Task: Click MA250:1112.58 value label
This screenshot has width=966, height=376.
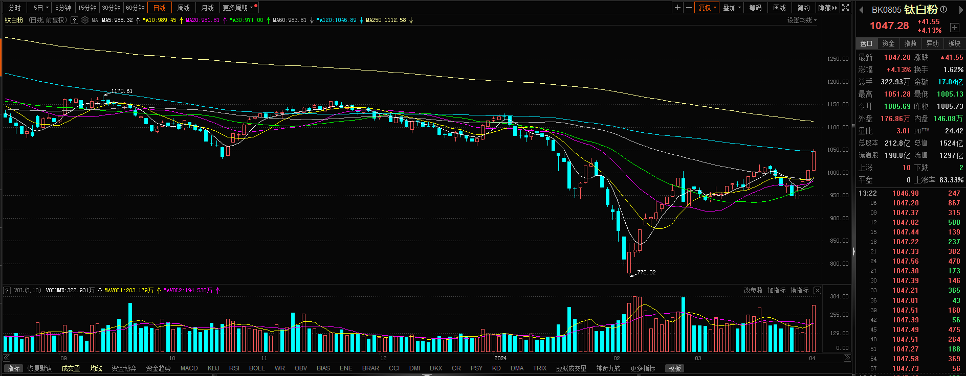Action: point(386,20)
